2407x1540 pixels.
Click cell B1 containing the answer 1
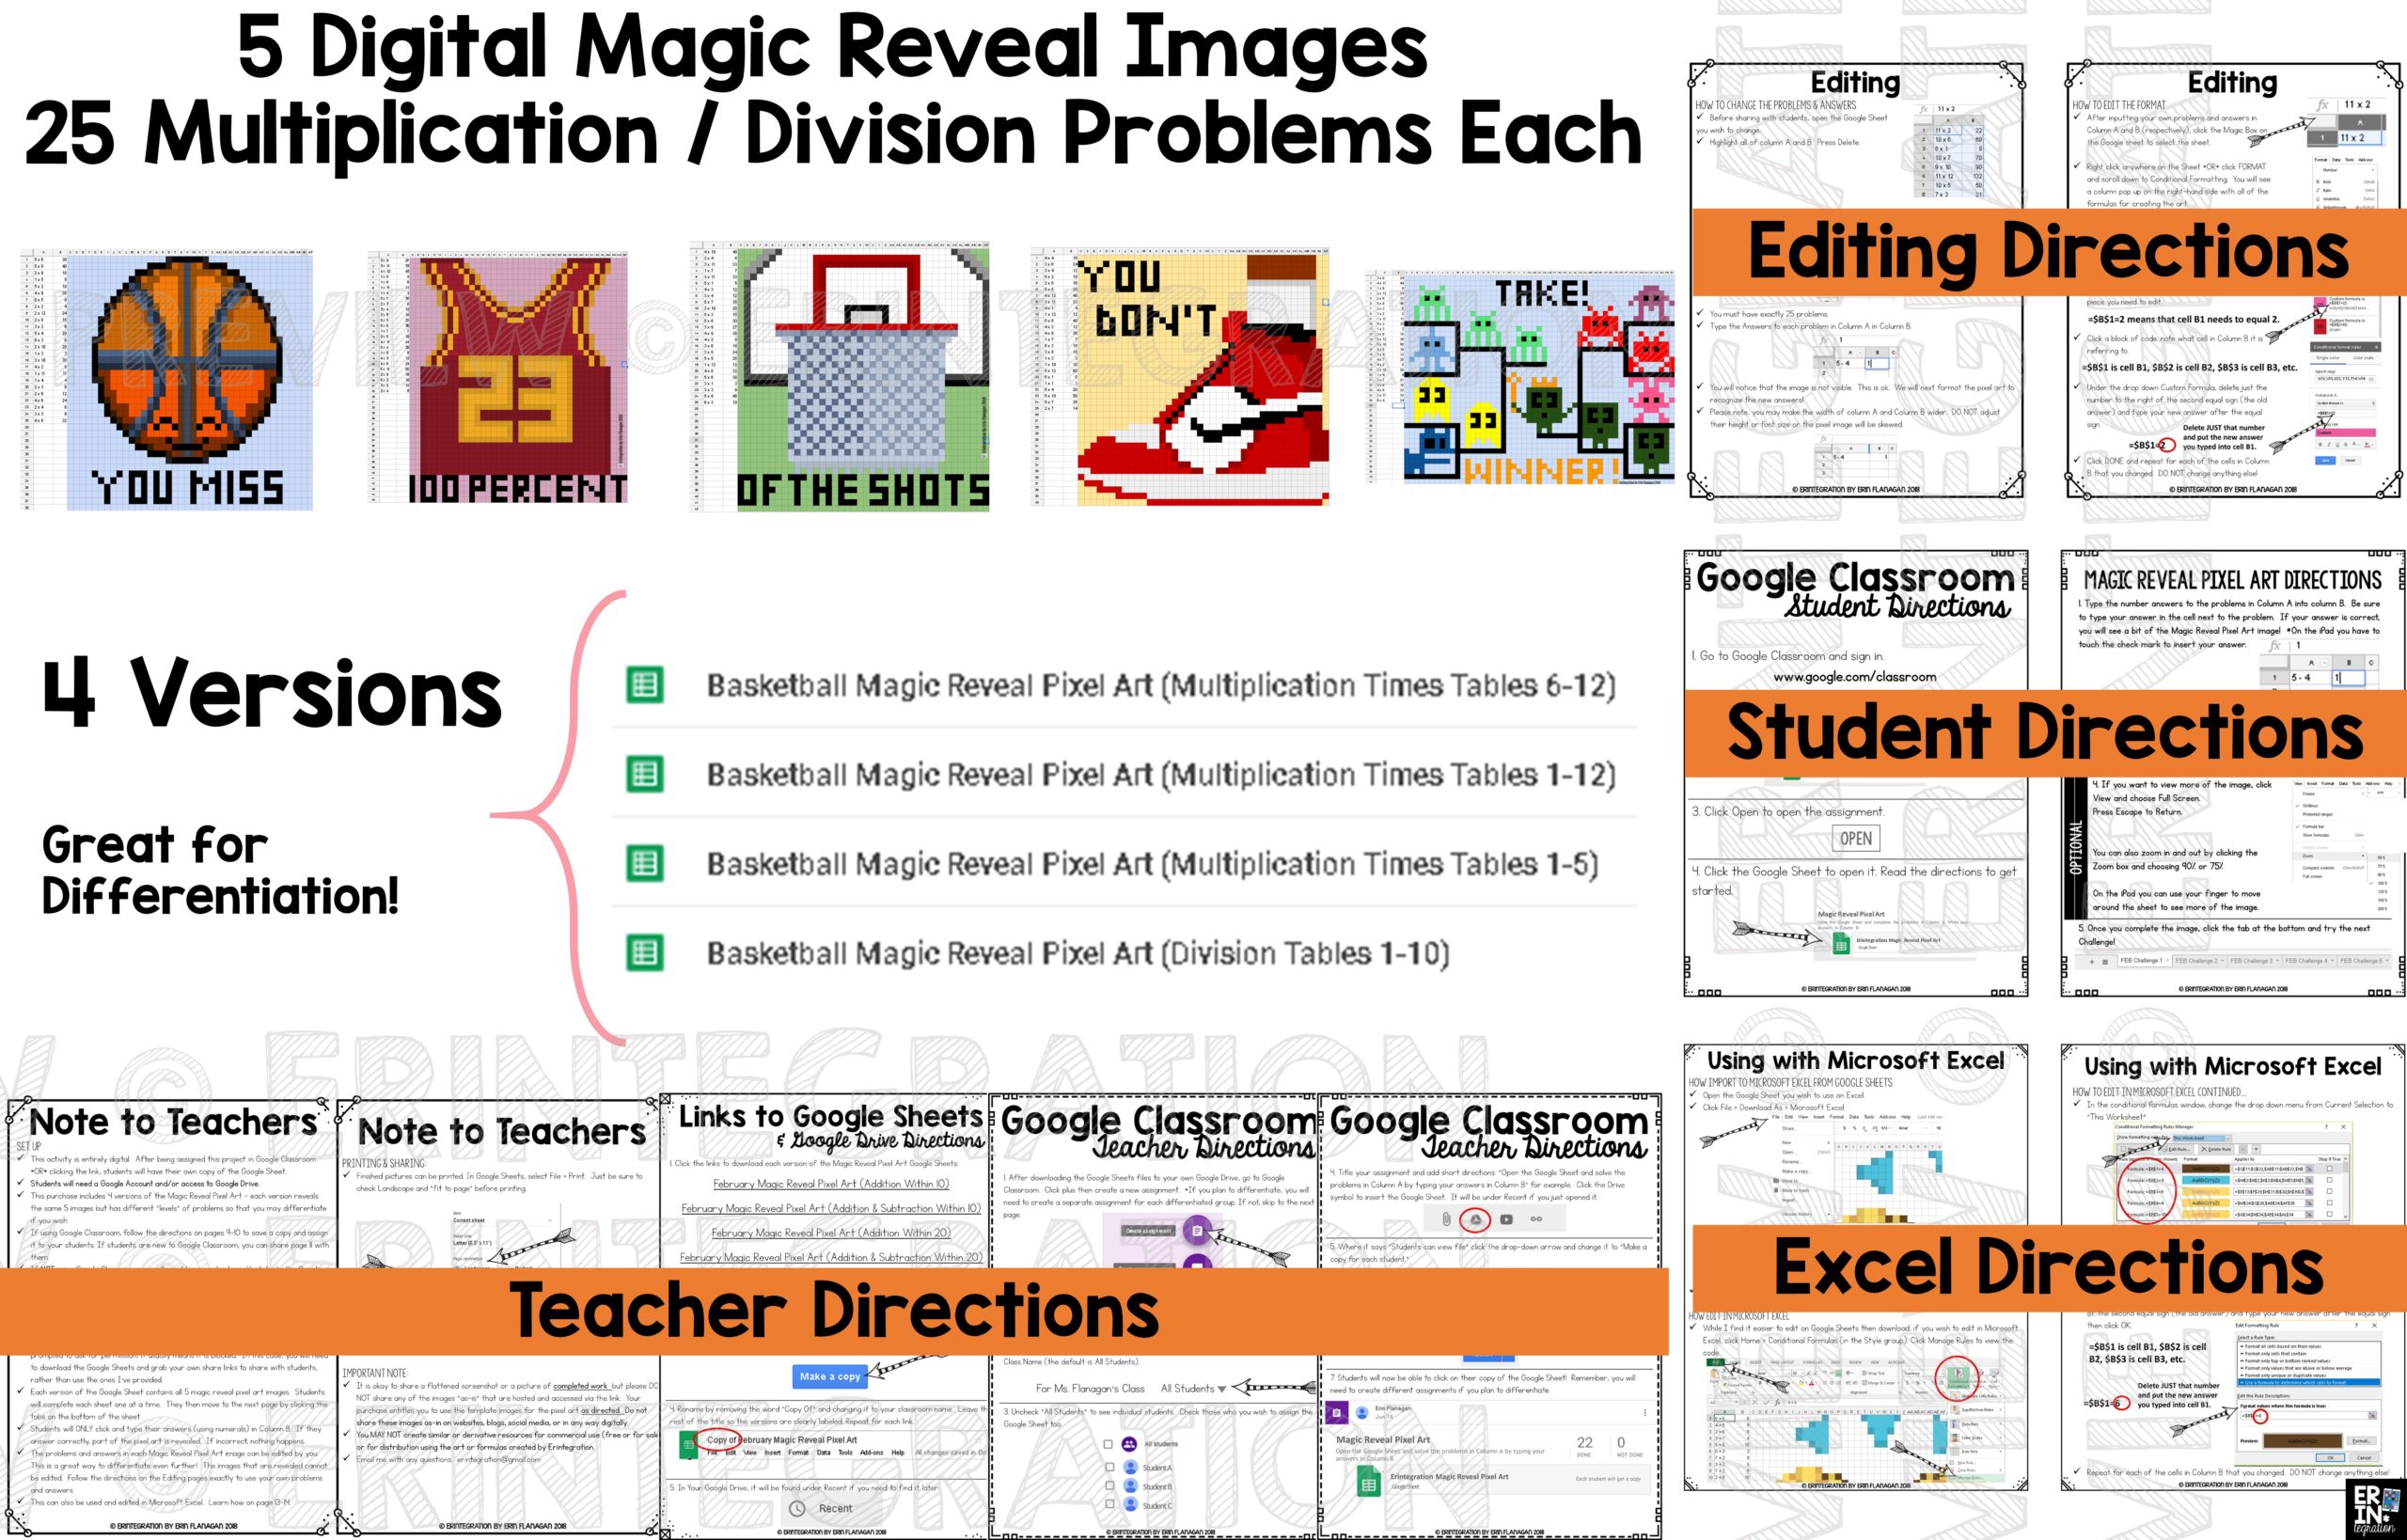tap(2349, 678)
